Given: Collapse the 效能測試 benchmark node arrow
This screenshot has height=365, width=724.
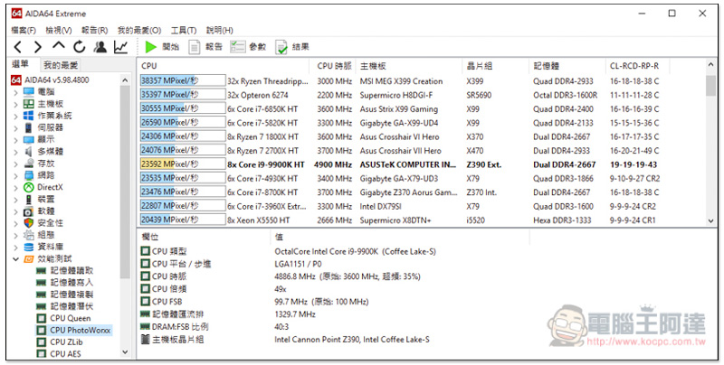Looking at the screenshot, I should tap(16, 259).
